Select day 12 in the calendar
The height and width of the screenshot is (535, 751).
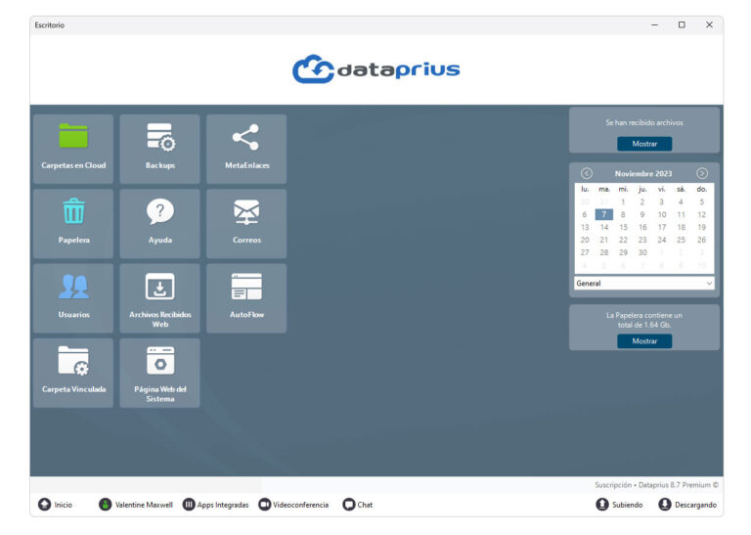[x=702, y=214]
